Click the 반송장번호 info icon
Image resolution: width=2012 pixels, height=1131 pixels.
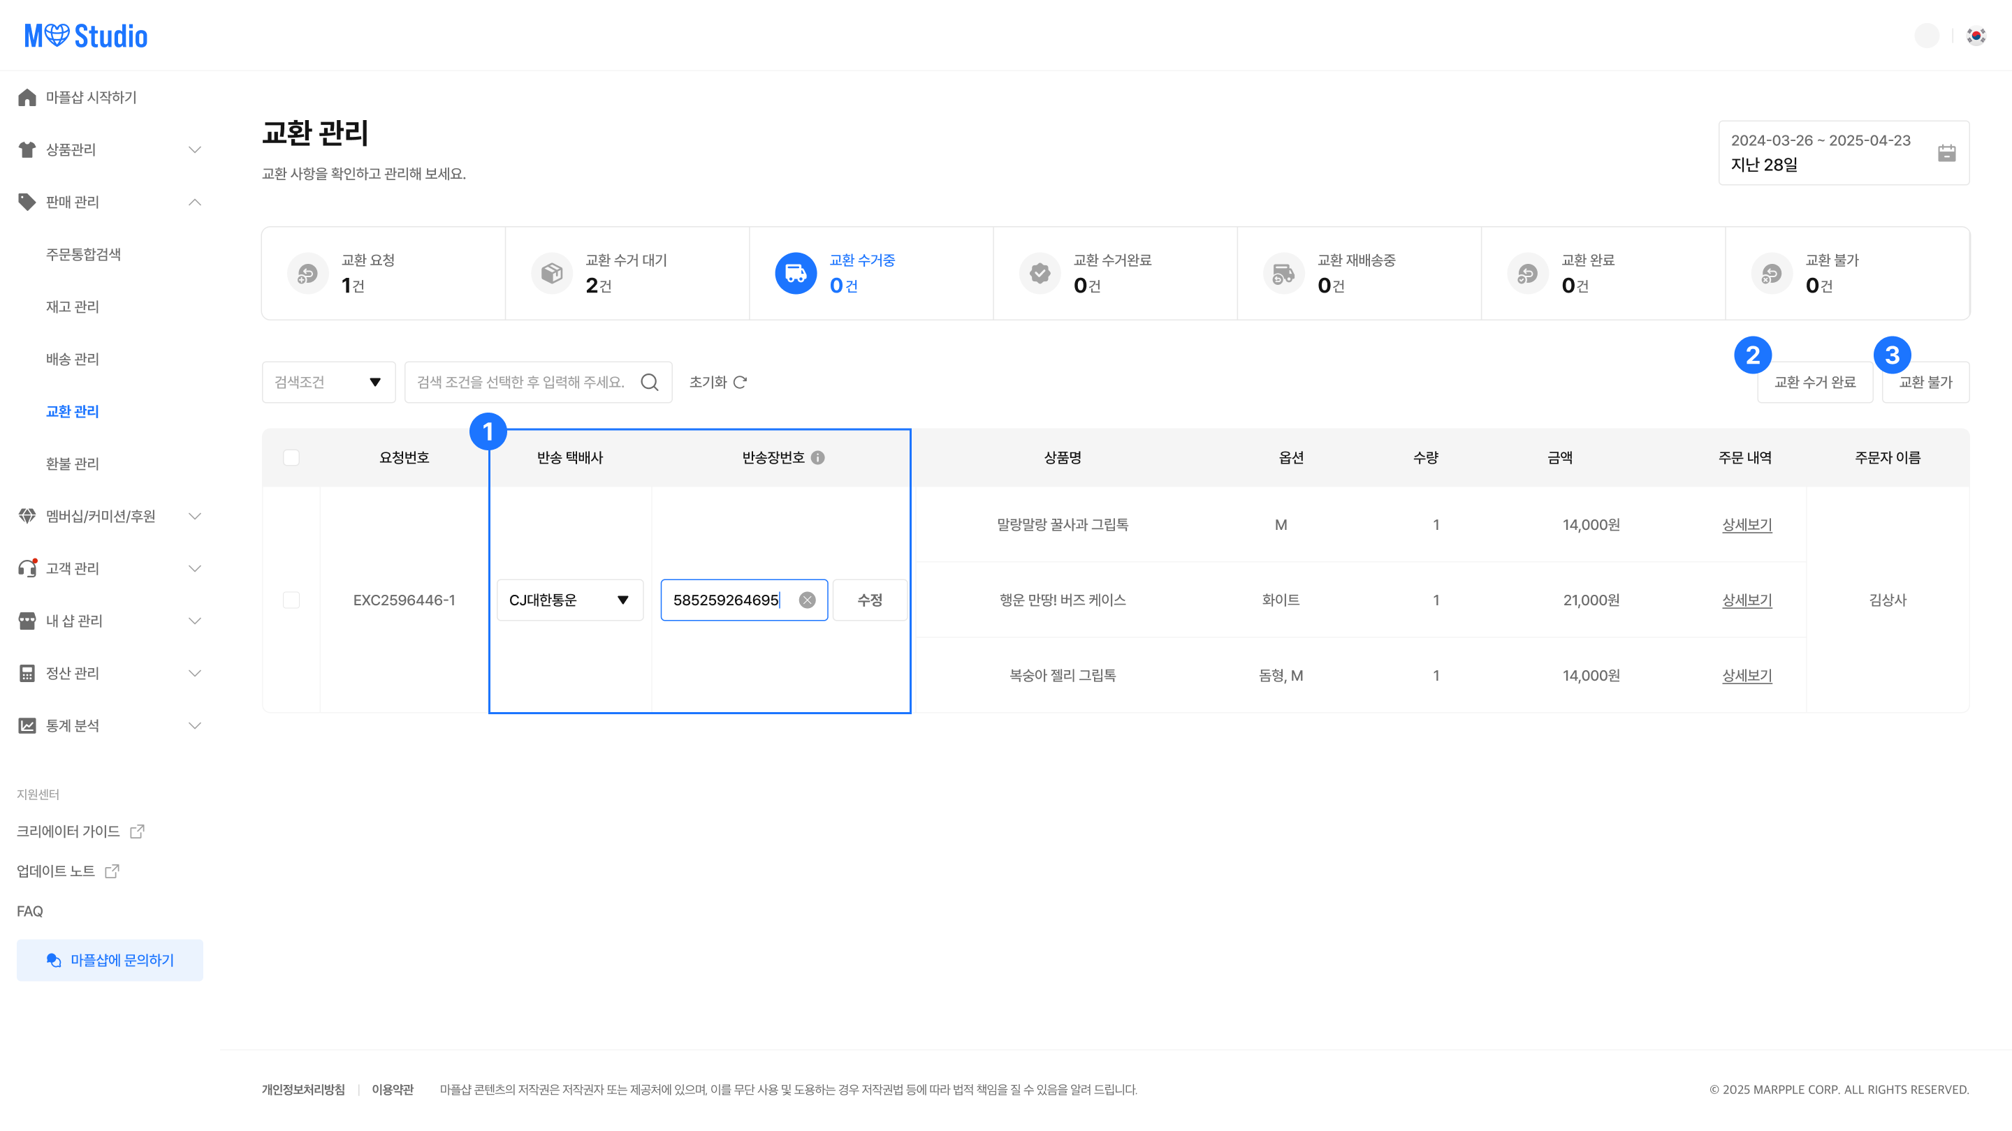818,457
